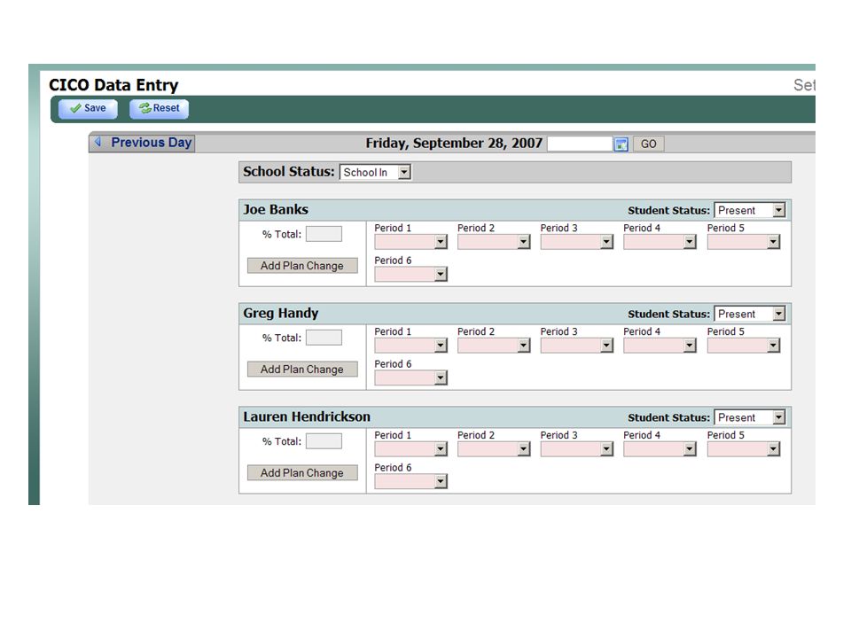
Task: Open Lauren Hendrickson Student Status dropdown
Action: (750, 417)
